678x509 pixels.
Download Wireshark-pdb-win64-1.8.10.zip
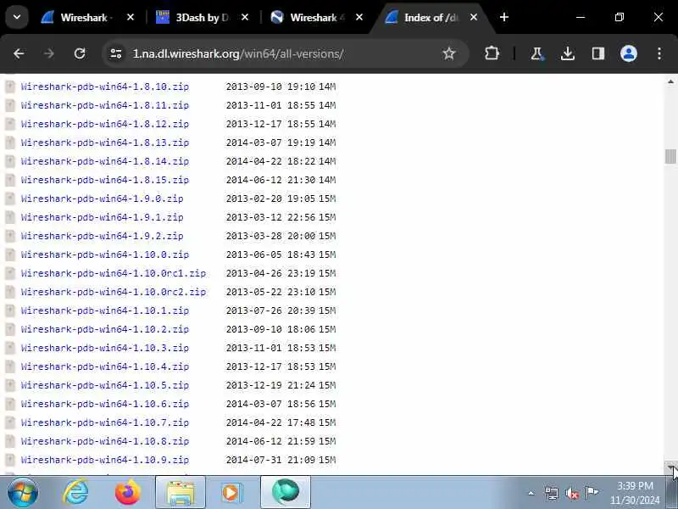click(x=105, y=87)
